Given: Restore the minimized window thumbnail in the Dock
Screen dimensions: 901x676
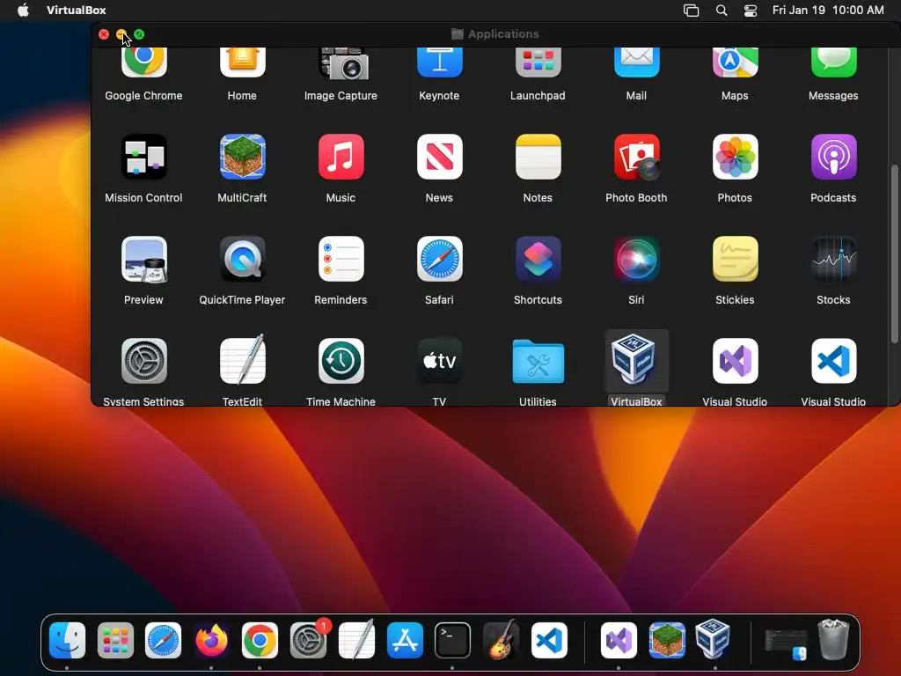Looking at the screenshot, I should [x=786, y=643].
